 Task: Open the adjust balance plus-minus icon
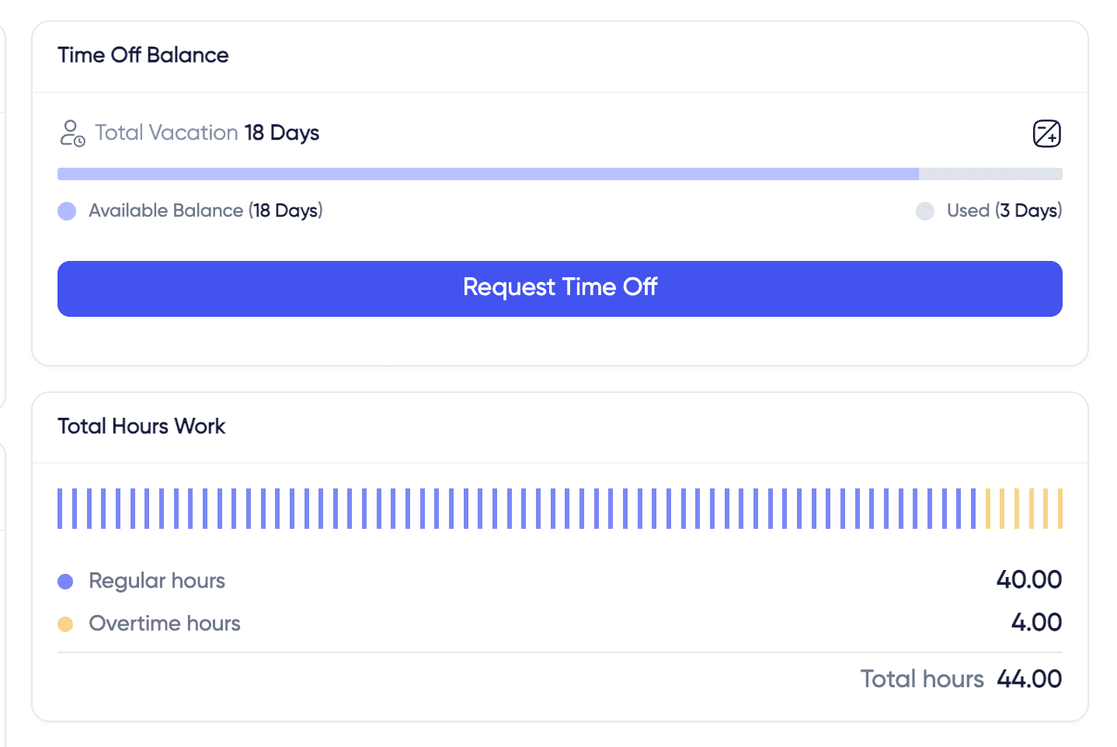pyautogui.click(x=1046, y=133)
